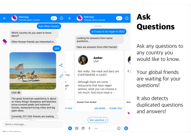Click the blue plus icon in composer
Screen dimensions: 191x136
(x=70, y=128)
